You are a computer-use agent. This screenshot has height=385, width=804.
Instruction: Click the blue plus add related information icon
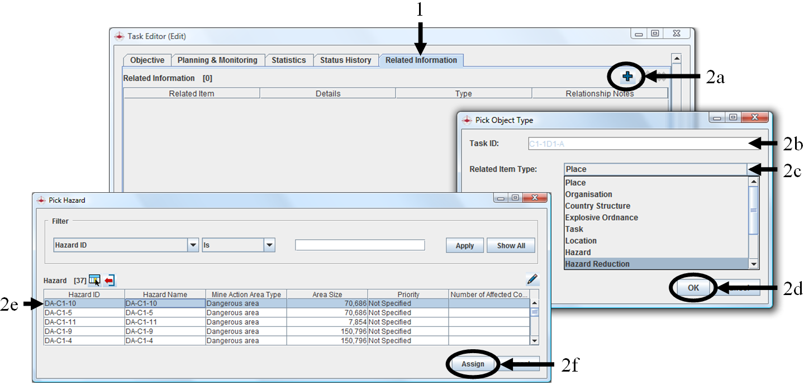point(627,77)
